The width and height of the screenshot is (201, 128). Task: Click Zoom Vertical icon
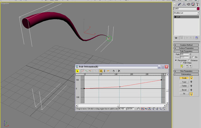157,109
